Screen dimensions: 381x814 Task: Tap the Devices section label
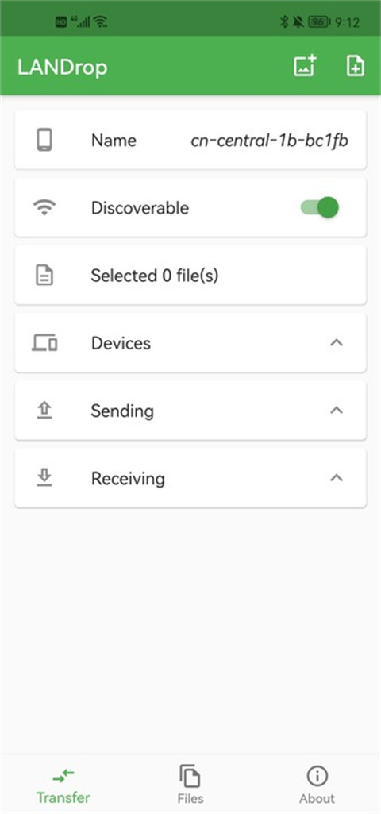tap(121, 343)
